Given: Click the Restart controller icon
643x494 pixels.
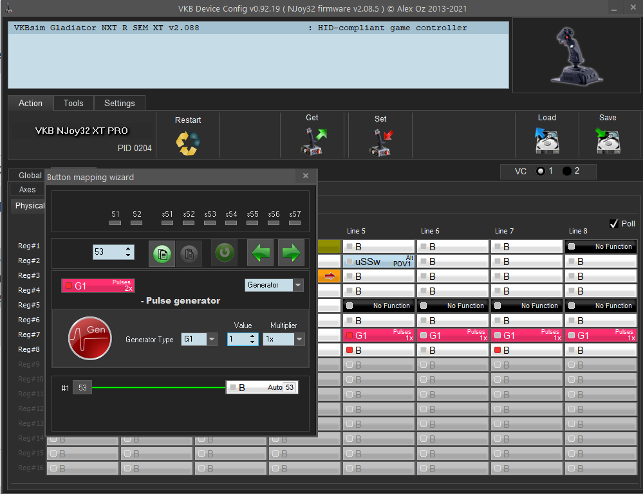Looking at the screenshot, I should tap(188, 143).
